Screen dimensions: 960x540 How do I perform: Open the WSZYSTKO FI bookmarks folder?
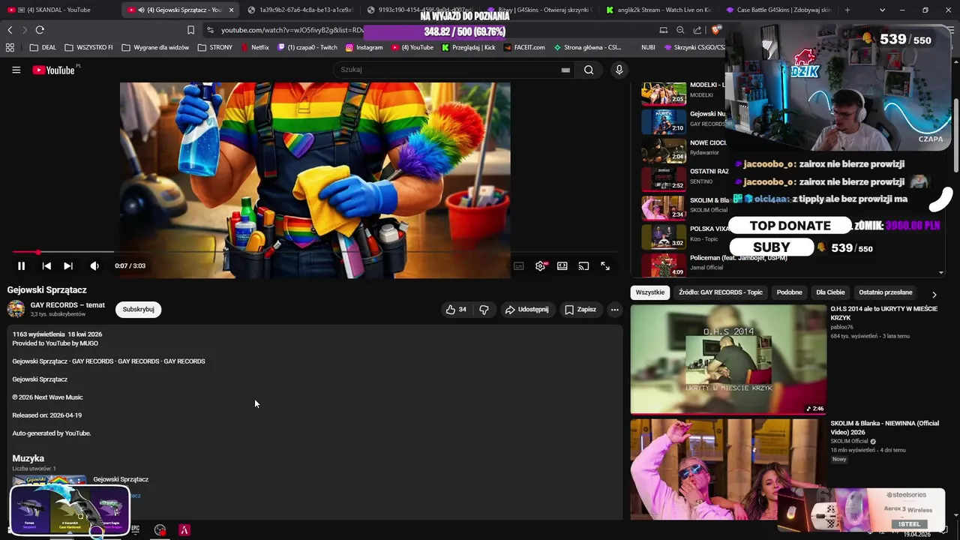coord(88,47)
